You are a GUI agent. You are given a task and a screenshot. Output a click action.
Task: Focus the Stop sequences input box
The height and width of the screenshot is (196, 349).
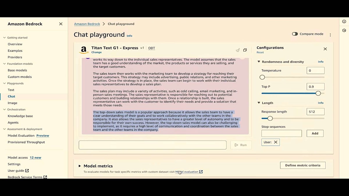(x=282, y=133)
